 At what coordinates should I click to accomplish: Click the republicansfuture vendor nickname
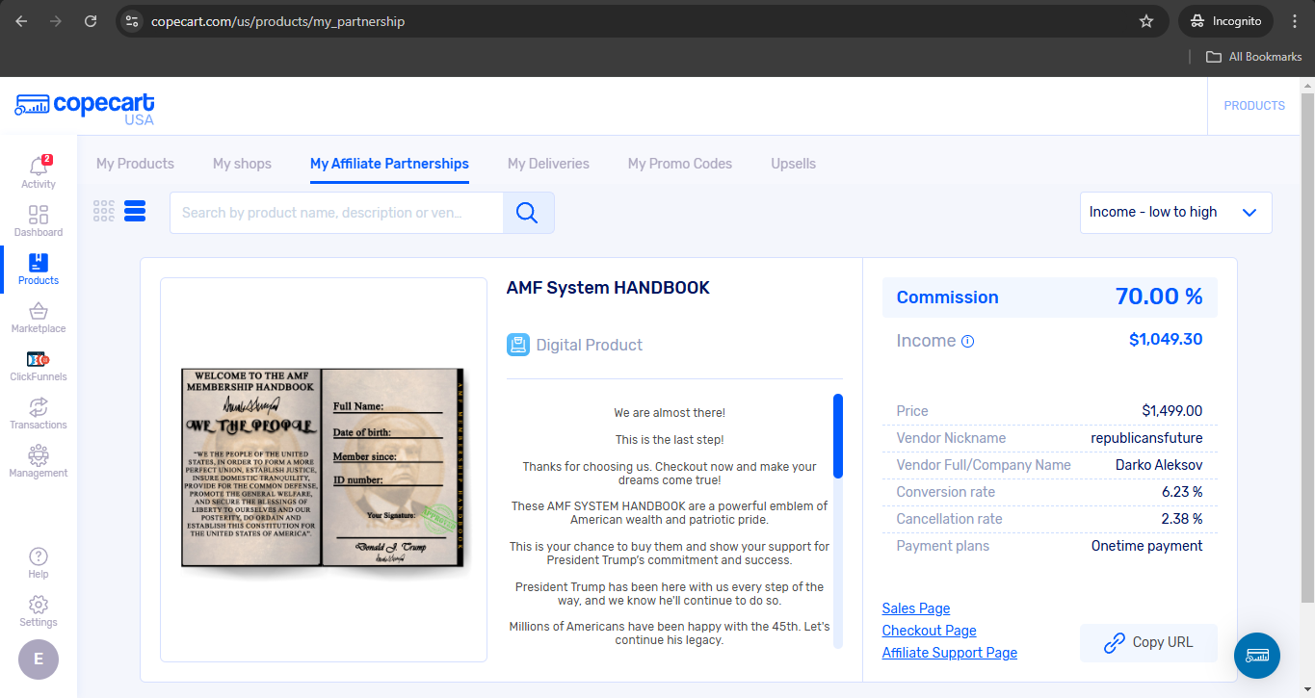1146,438
